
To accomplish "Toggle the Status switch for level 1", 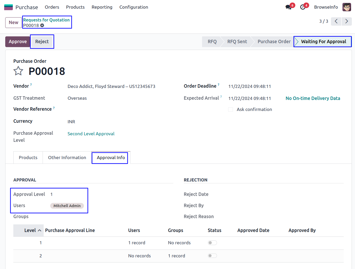I will click(212, 243).
